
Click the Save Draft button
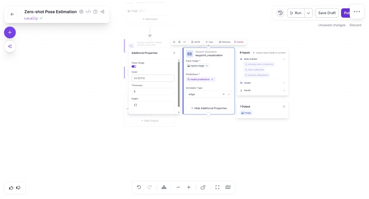click(327, 13)
